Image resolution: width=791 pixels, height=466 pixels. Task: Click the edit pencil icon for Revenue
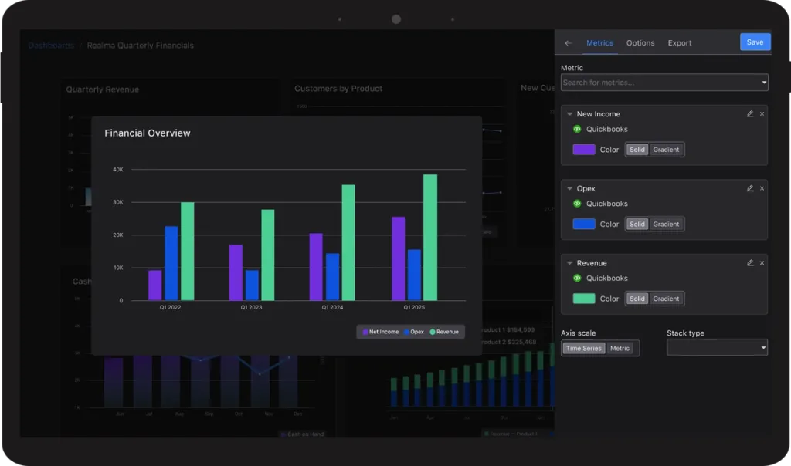[x=750, y=263]
